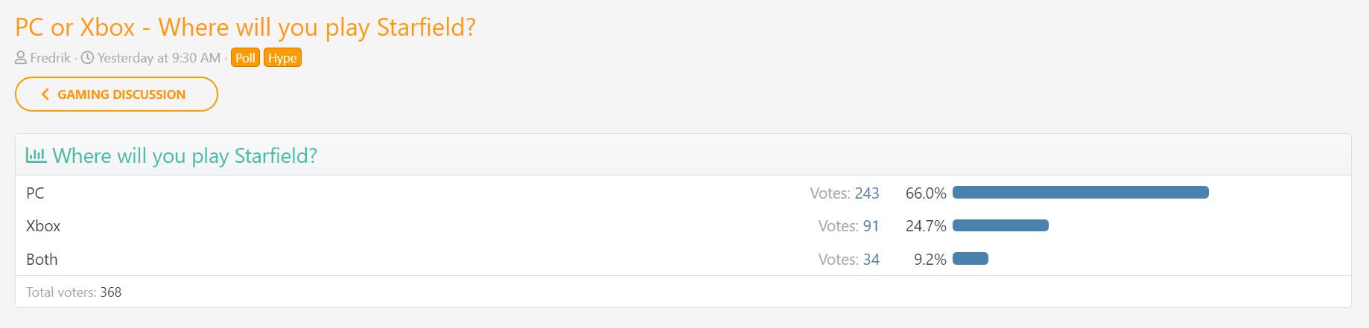
Task: Select the Poll tag
Action: pos(245,58)
